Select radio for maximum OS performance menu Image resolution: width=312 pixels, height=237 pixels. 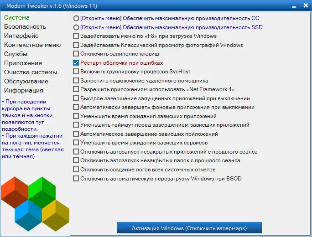click(76, 18)
